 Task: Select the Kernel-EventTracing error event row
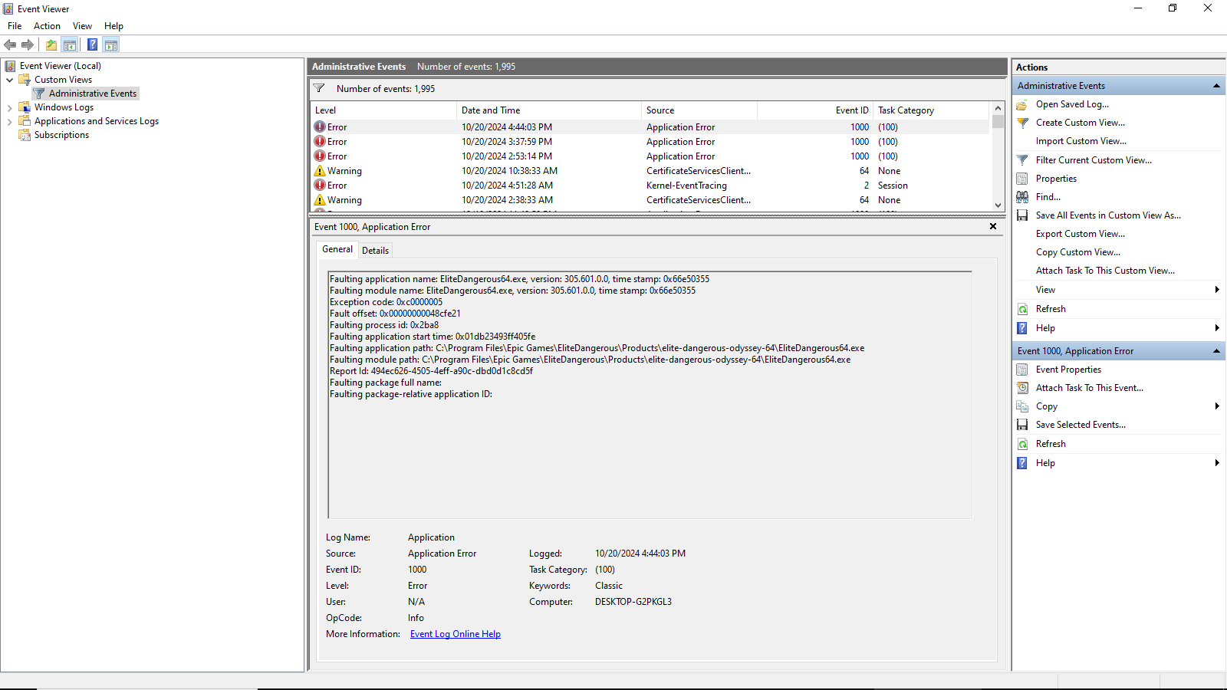pos(650,186)
